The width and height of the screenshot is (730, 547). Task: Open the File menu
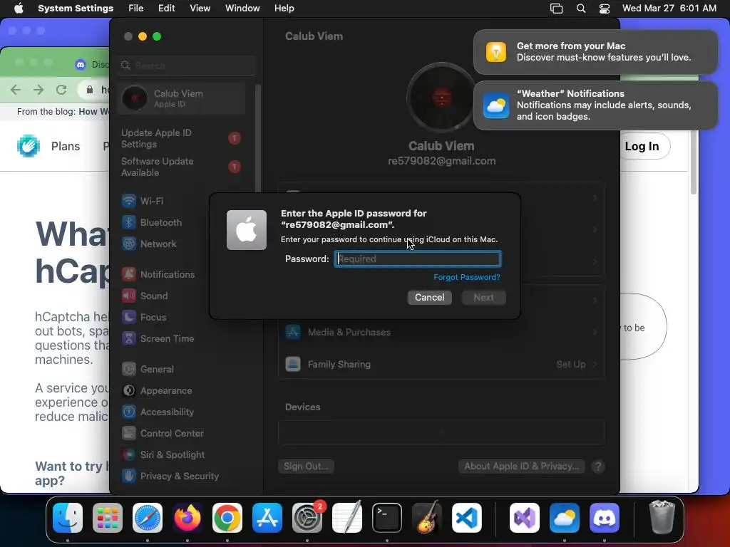point(136,9)
